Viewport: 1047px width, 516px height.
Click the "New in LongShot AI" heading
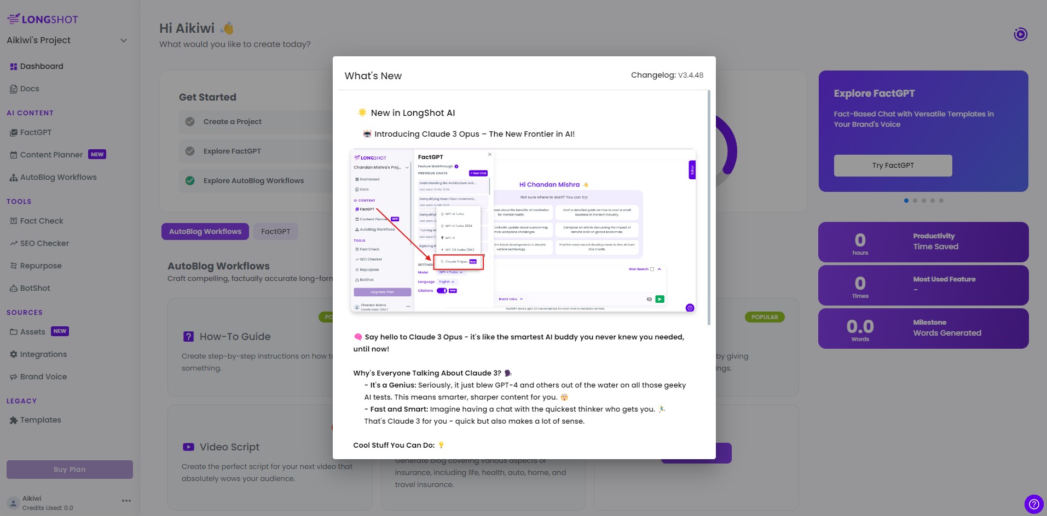(x=413, y=113)
